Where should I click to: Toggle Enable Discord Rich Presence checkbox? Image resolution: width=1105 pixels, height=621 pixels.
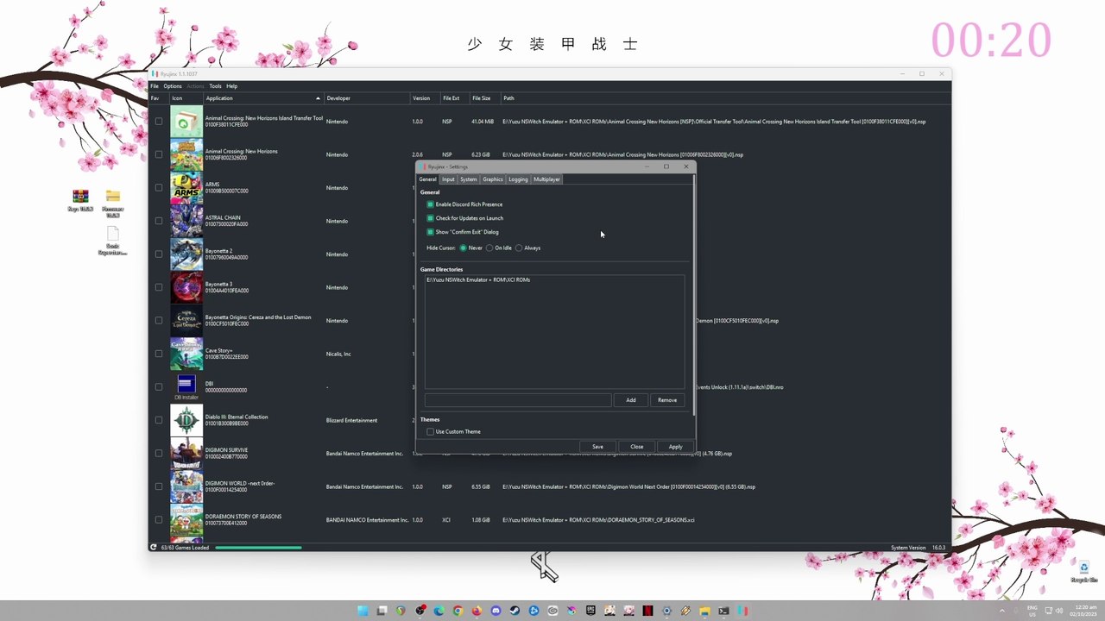tap(430, 204)
